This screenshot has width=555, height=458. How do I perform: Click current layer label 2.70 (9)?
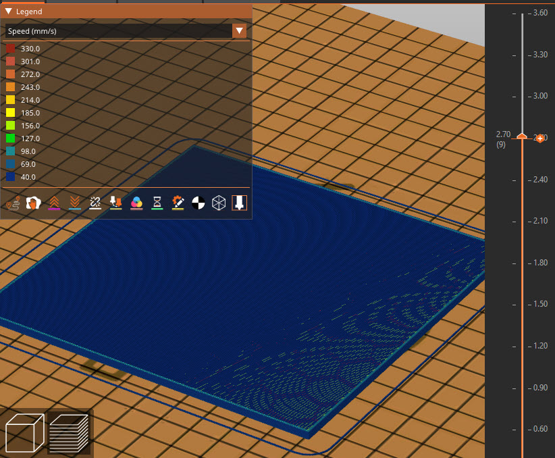click(x=503, y=139)
